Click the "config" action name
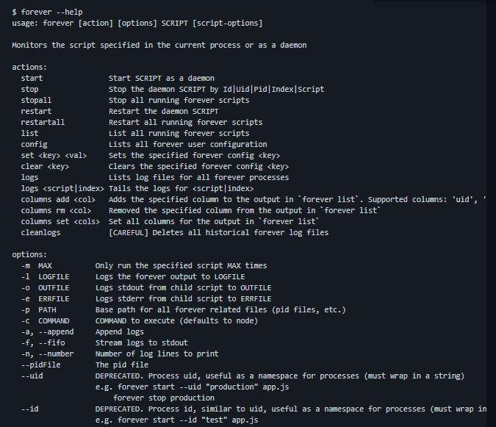 tap(34, 144)
